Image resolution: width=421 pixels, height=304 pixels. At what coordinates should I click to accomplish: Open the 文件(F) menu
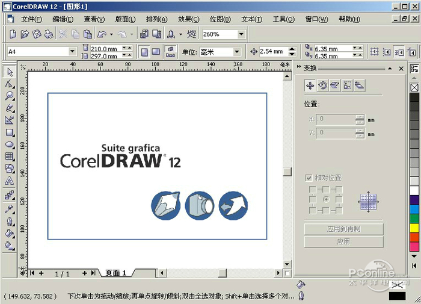pyautogui.click(x=31, y=19)
